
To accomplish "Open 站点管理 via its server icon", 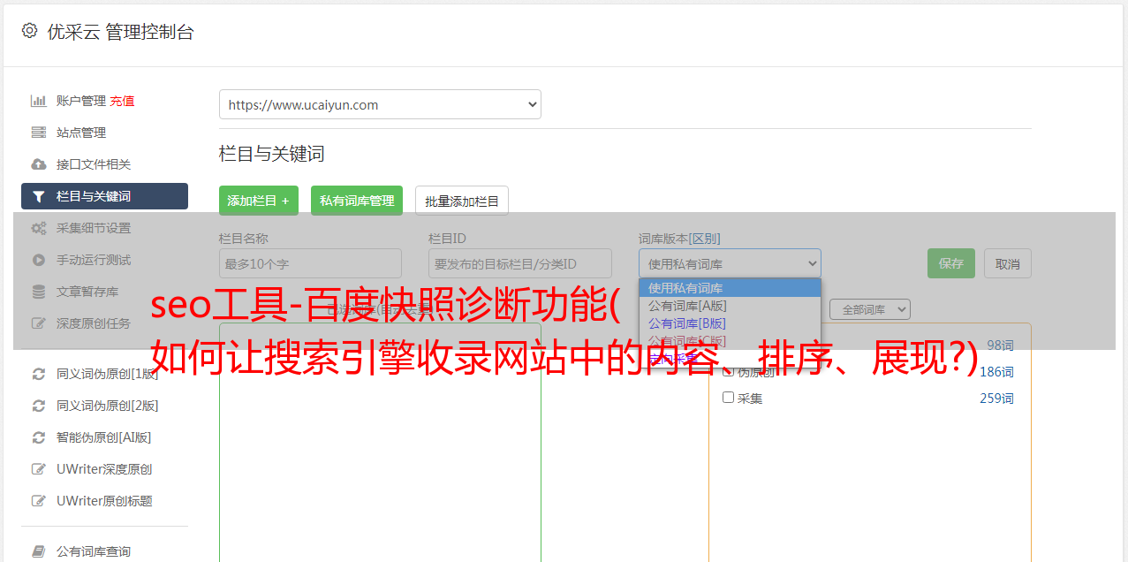I will (39, 133).
